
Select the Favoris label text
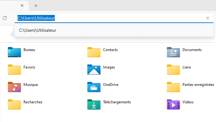[29, 67]
